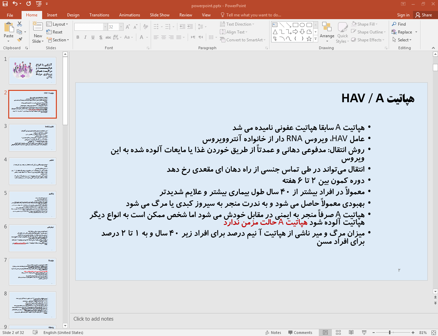Toggle the Notes pane button
Viewport: 438px width, 336px height.
(x=273, y=333)
